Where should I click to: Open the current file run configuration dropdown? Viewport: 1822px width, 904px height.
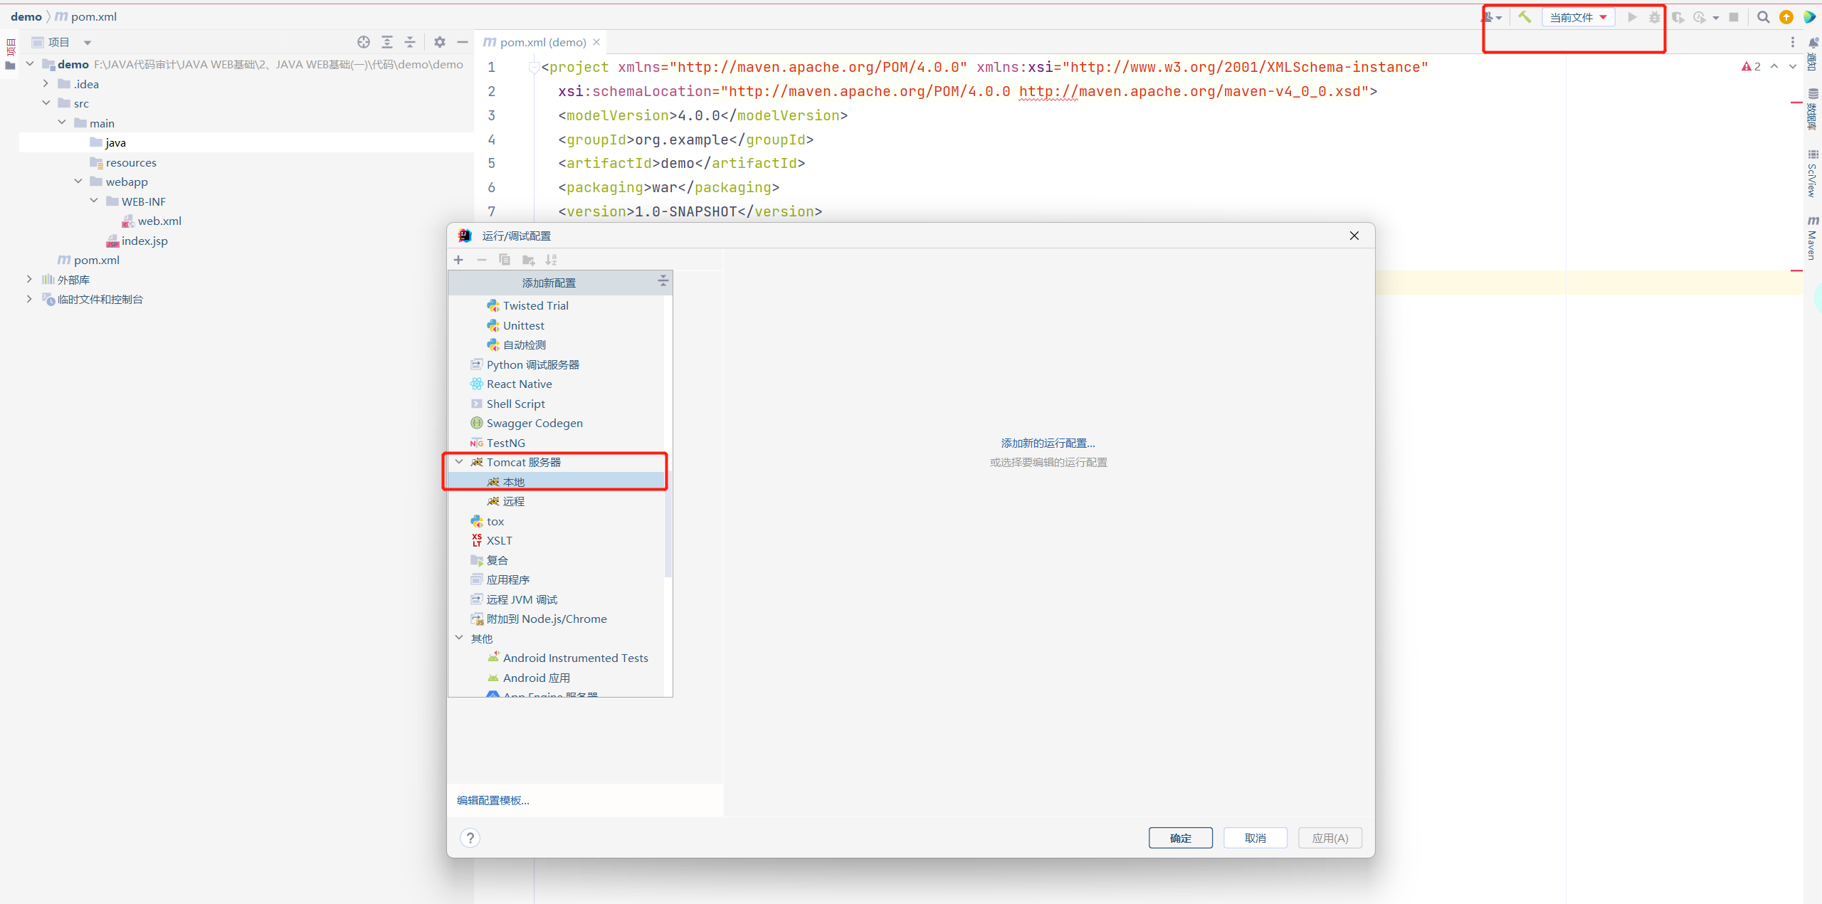coord(1578,17)
